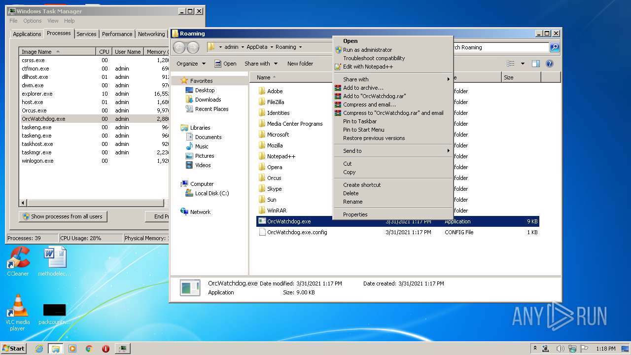Select the VLC media player desktop icon

tap(18, 313)
